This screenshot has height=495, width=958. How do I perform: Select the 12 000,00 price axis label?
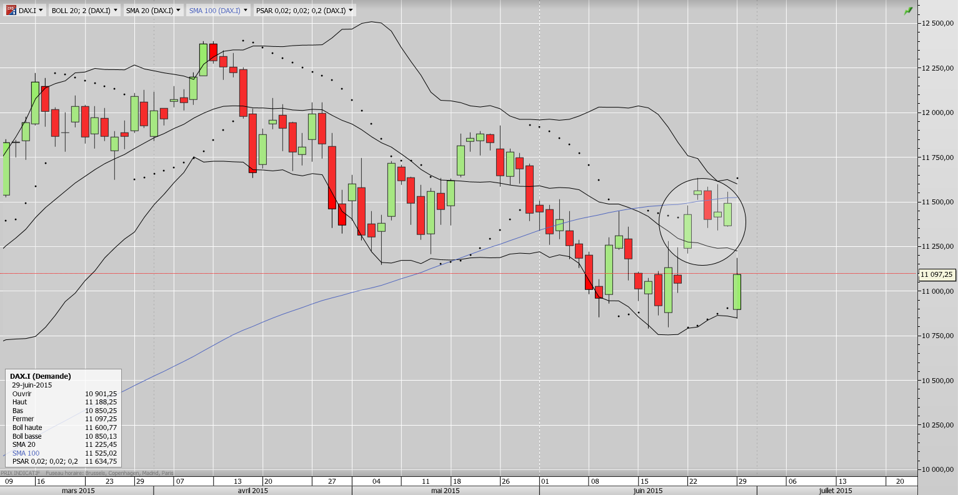[x=938, y=112]
